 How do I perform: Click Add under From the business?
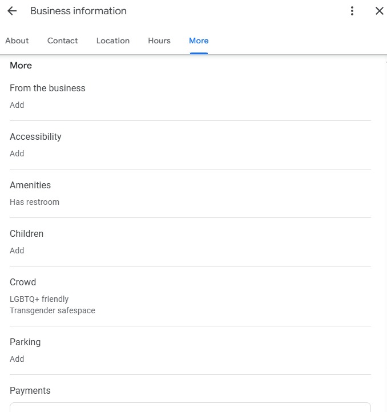[17, 105]
